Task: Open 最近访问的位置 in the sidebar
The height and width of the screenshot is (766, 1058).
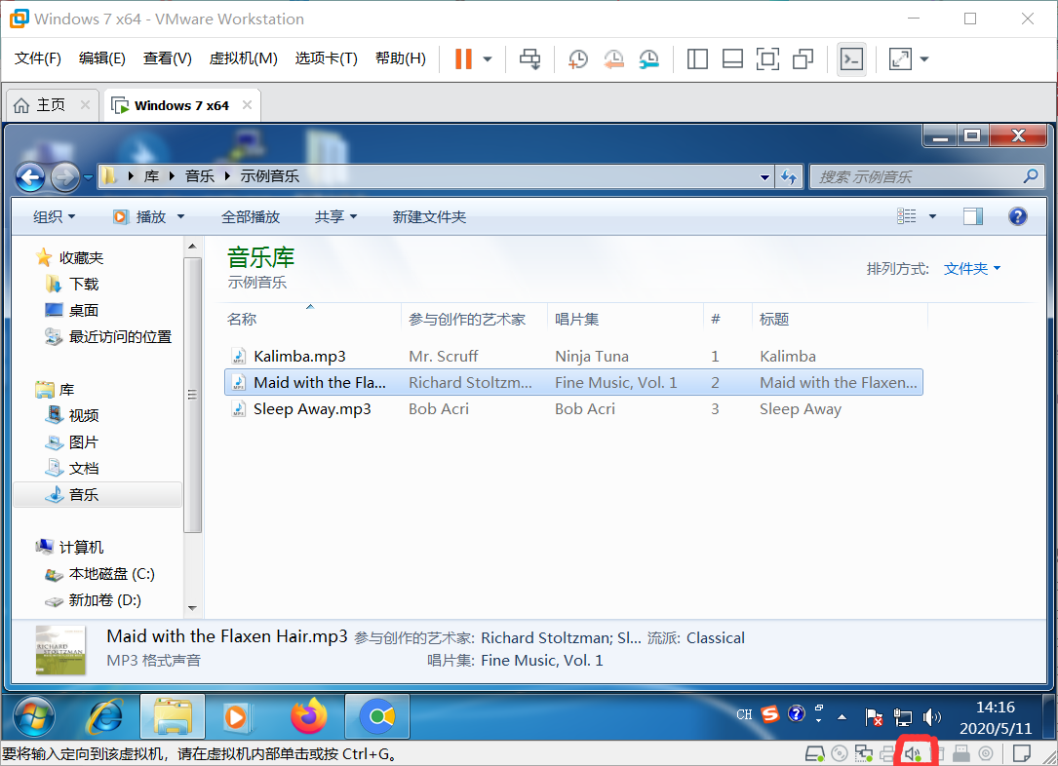Action: (x=108, y=336)
